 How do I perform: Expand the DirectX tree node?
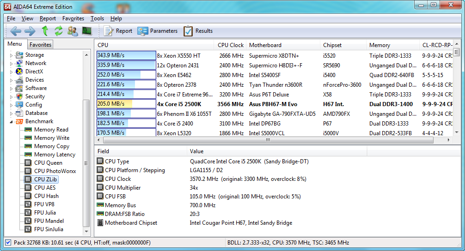pyautogui.click(x=11, y=72)
